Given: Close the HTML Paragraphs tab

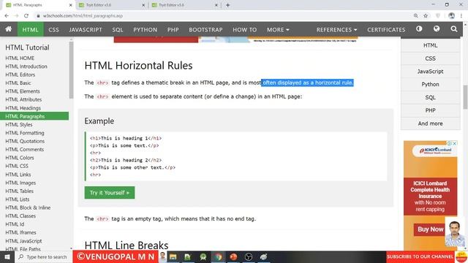Looking at the screenshot, I should pyautogui.click(x=70, y=5).
